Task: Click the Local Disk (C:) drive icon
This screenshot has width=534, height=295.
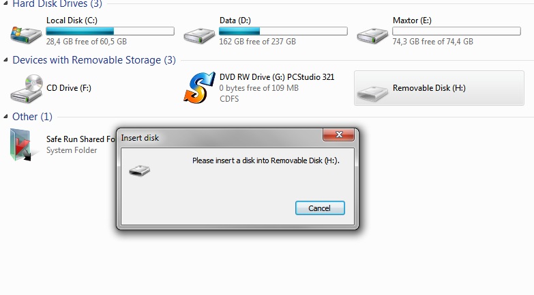Action: (x=25, y=31)
